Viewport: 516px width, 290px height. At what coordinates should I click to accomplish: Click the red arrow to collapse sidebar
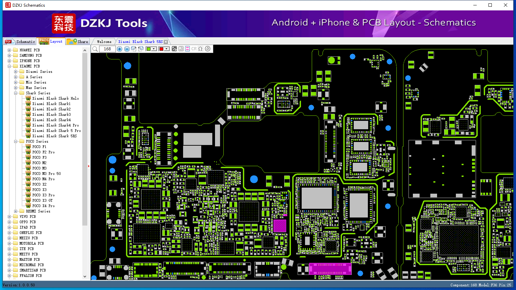[89, 166]
